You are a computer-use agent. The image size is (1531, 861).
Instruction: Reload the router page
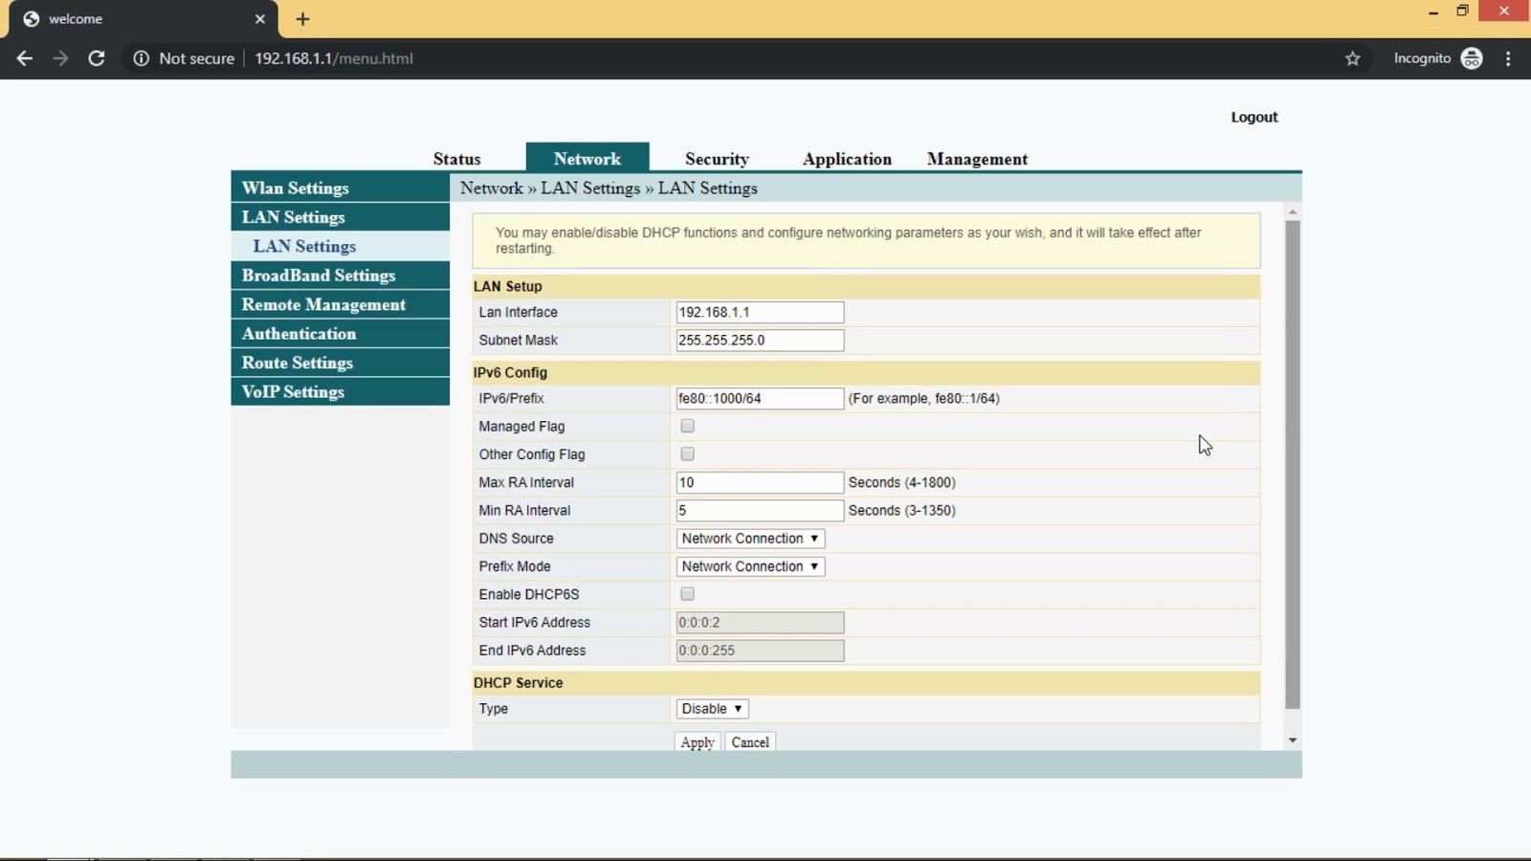pyautogui.click(x=97, y=58)
